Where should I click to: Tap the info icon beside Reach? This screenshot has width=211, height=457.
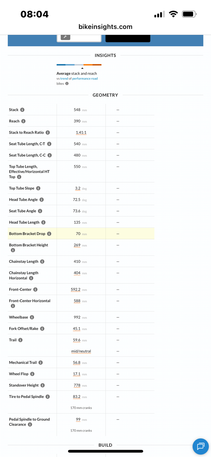[x=23, y=121]
